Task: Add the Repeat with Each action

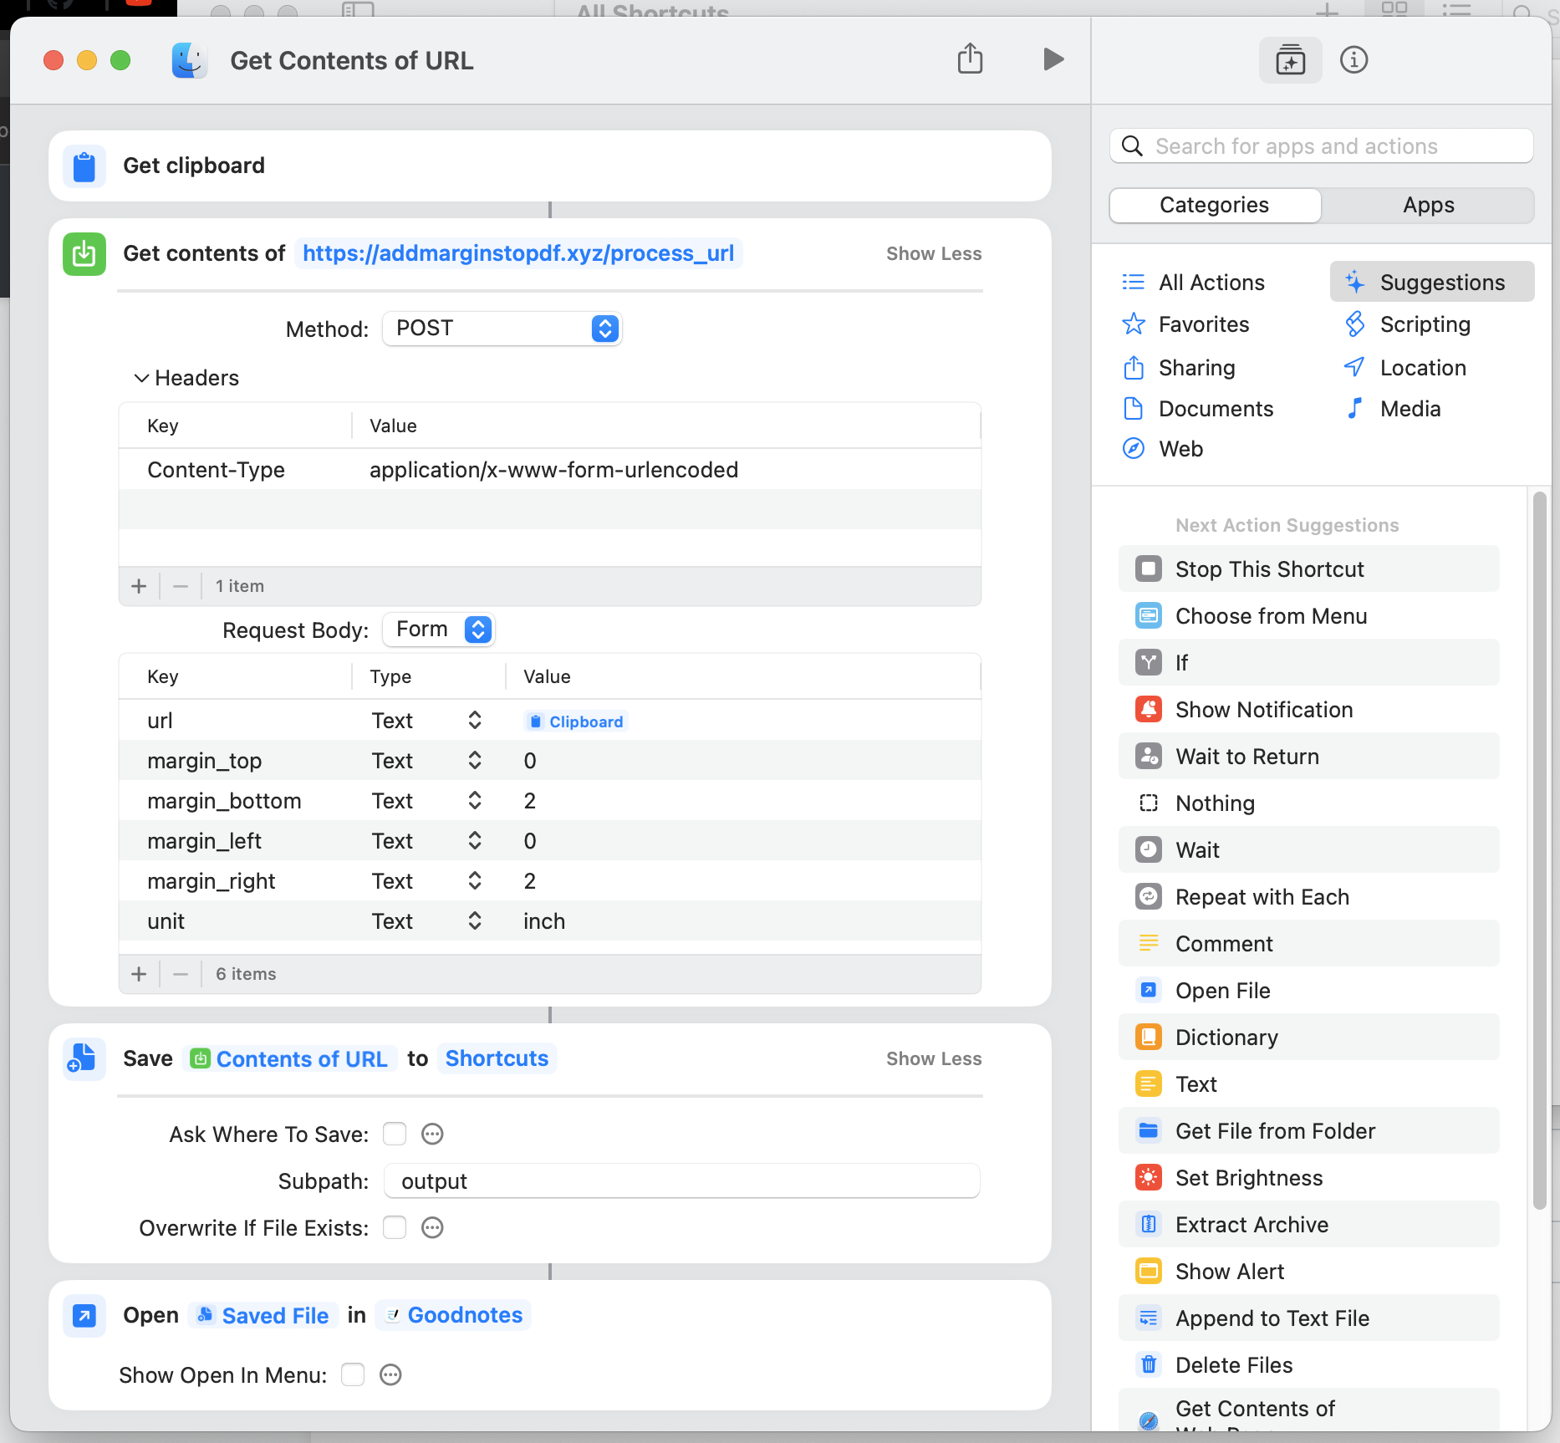Action: pyautogui.click(x=1308, y=897)
